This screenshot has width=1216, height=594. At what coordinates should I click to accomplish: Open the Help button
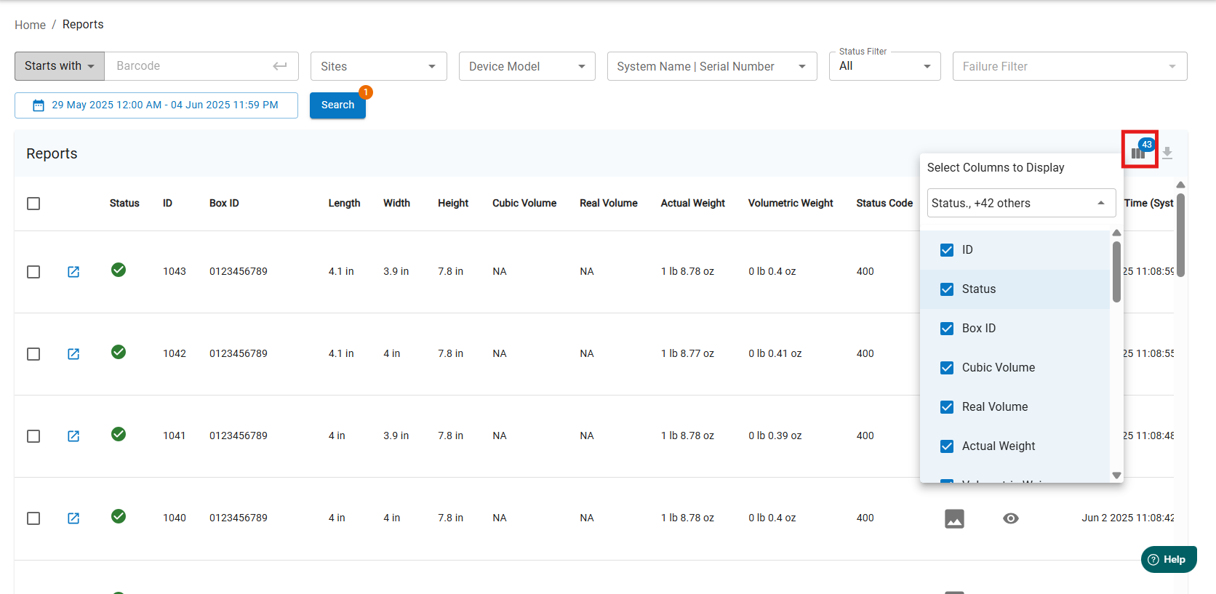(1168, 559)
